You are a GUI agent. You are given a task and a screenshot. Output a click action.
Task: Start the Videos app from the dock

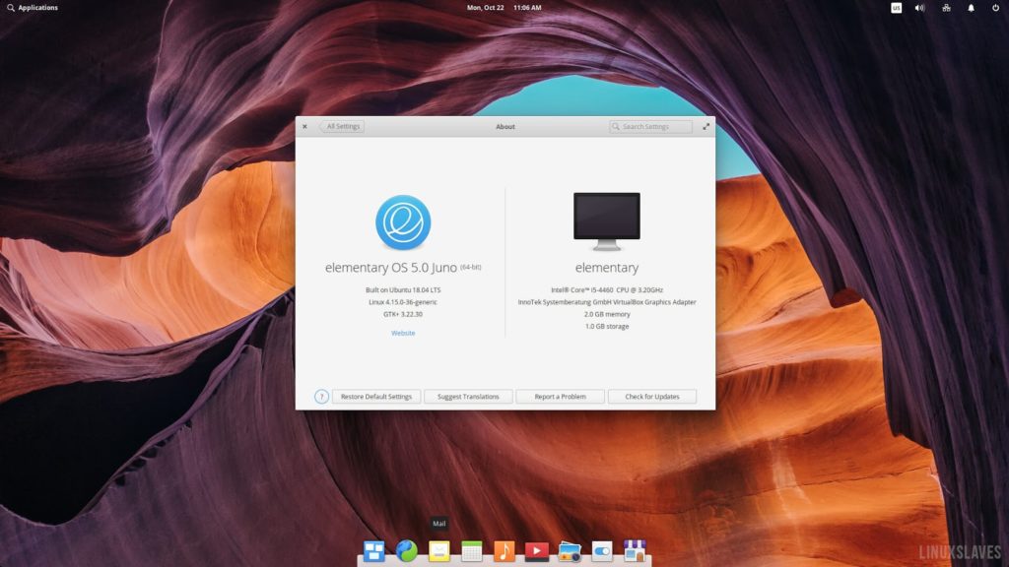click(x=537, y=549)
